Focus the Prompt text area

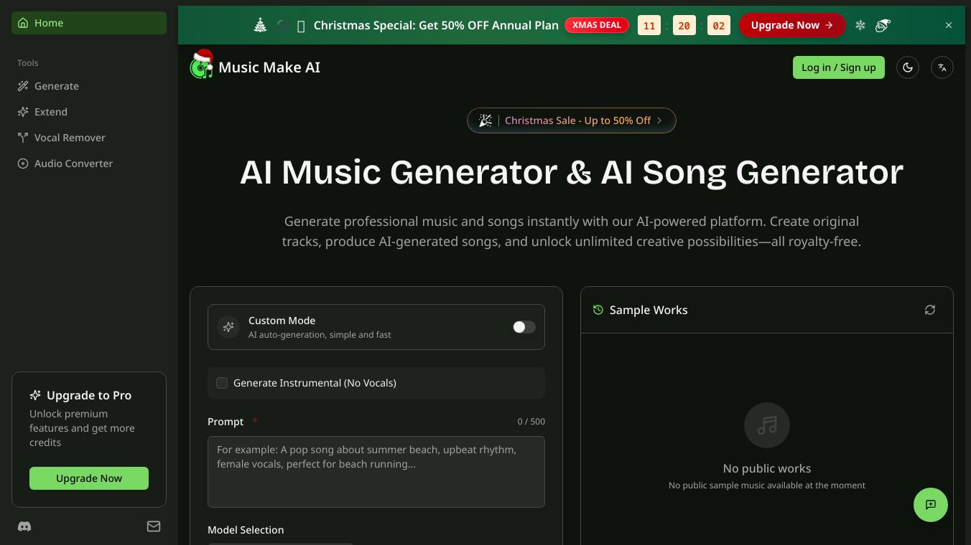[376, 472]
